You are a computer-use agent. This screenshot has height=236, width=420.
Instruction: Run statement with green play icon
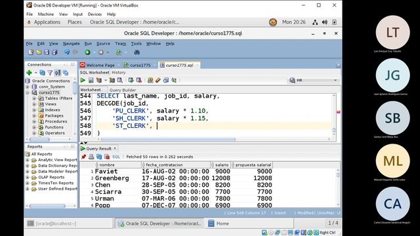point(83,80)
